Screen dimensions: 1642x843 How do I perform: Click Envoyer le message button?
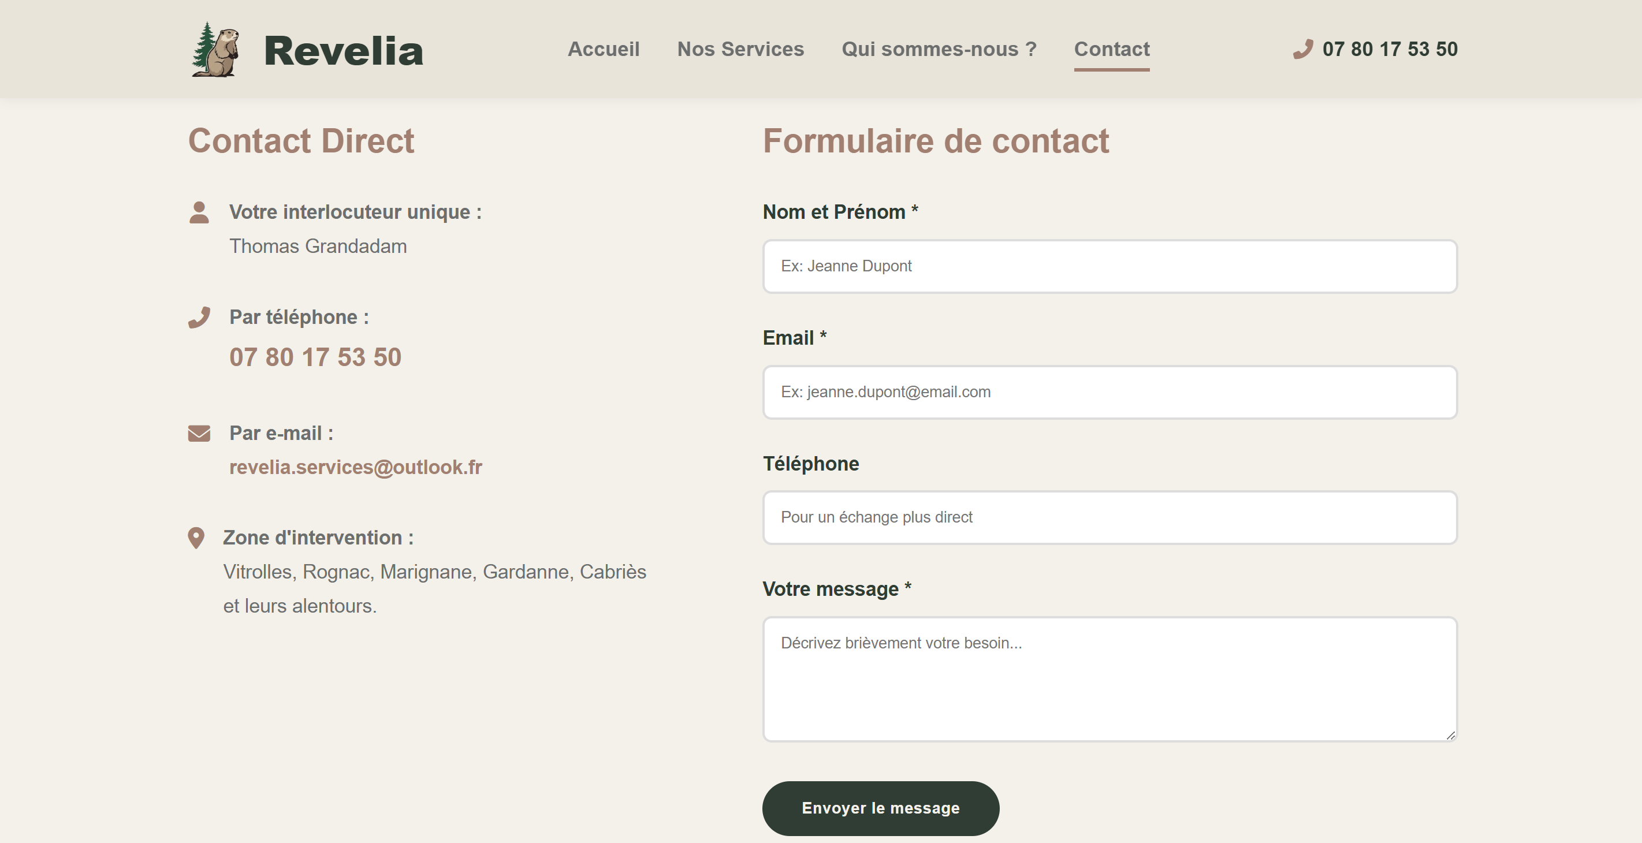pos(880,808)
